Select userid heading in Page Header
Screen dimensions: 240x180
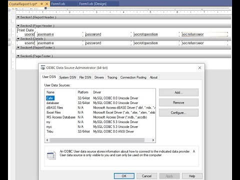(29, 34)
